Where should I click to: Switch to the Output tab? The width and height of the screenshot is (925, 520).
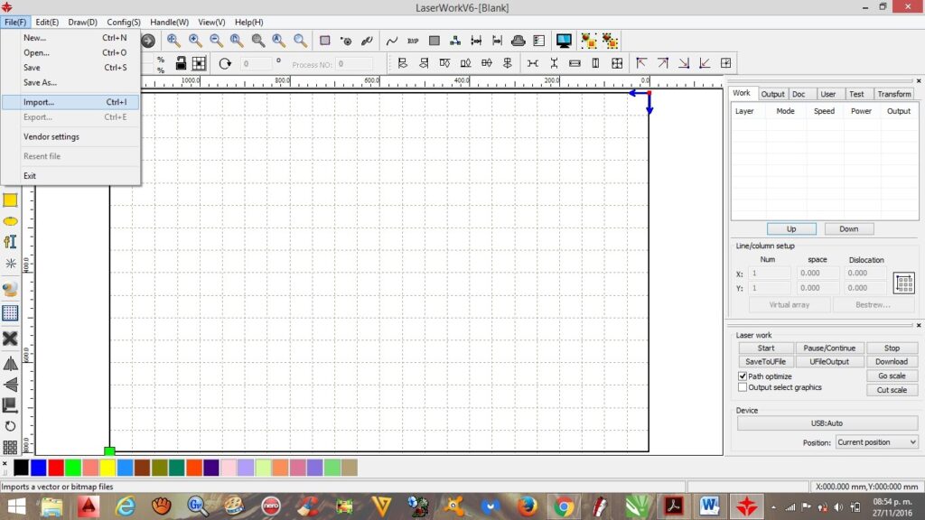click(772, 94)
